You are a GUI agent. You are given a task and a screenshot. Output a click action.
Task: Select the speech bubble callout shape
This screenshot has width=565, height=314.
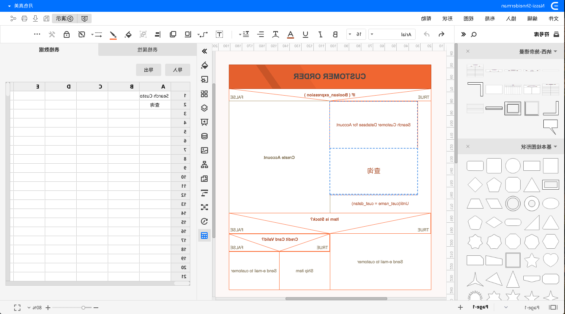pyautogui.click(x=550, y=127)
